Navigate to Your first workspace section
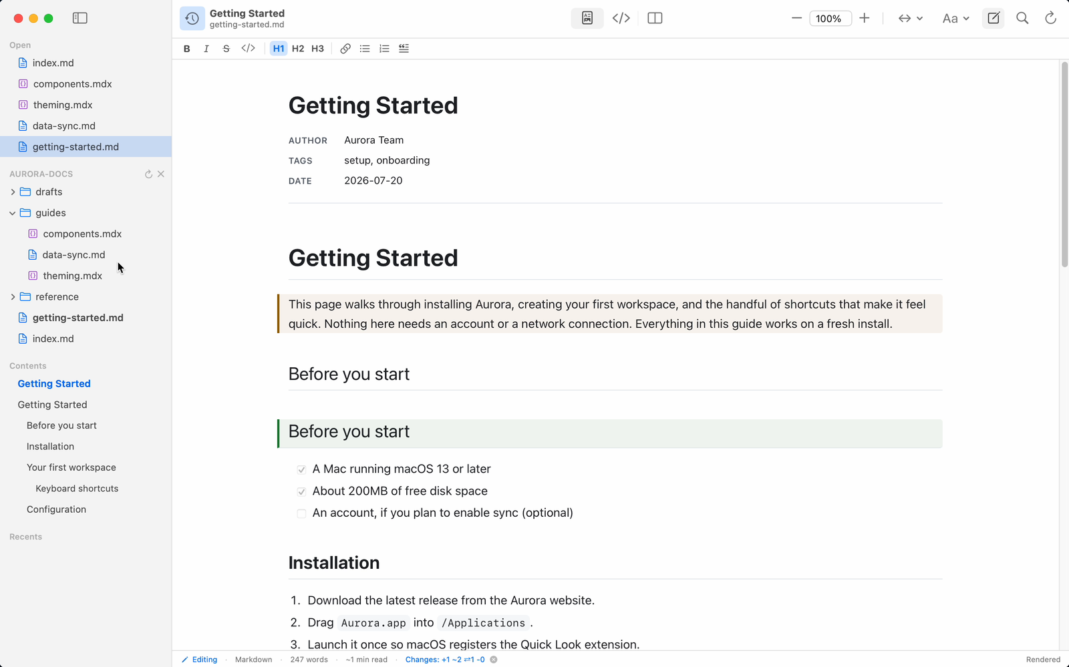Screen dimensions: 1069x667 tap(71, 467)
